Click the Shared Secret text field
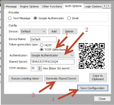 coord(52,62)
